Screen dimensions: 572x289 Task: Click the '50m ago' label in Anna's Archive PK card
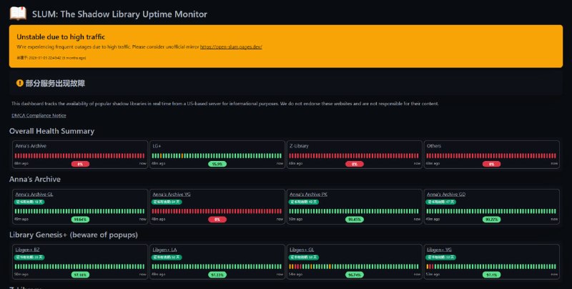point(296,219)
